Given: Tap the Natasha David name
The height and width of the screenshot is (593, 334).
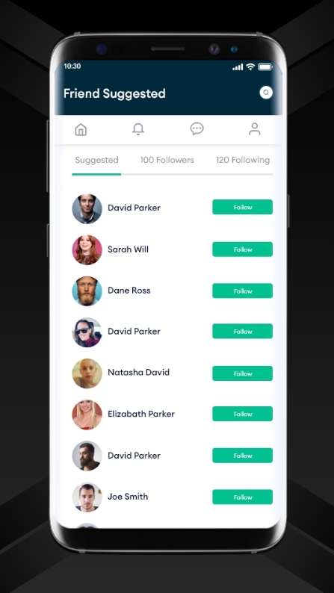Looking at the screenshot, I should (138, 372).
